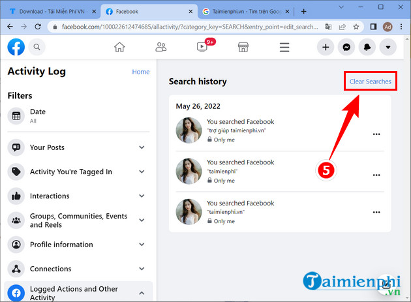
Task: Expand Your Posts section
Action: point(78,147)
